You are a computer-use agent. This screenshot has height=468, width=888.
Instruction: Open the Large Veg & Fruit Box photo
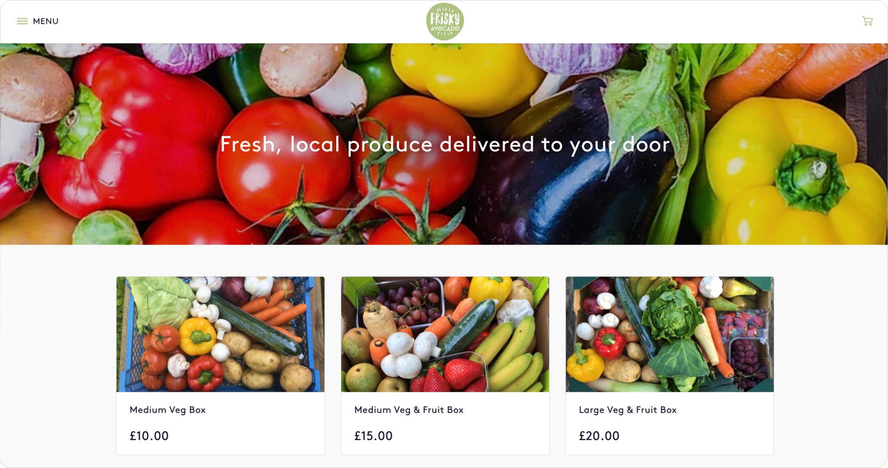pyautogui.click(x=670, y=334)
